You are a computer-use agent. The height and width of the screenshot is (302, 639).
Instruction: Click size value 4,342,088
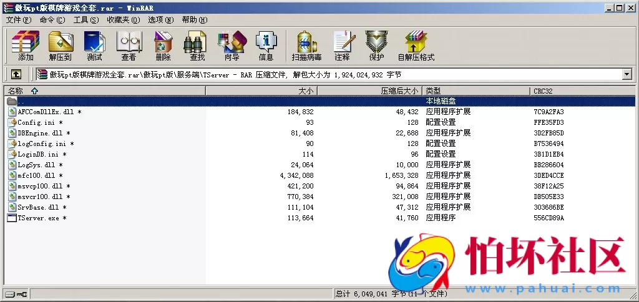(x=296, y=175)
